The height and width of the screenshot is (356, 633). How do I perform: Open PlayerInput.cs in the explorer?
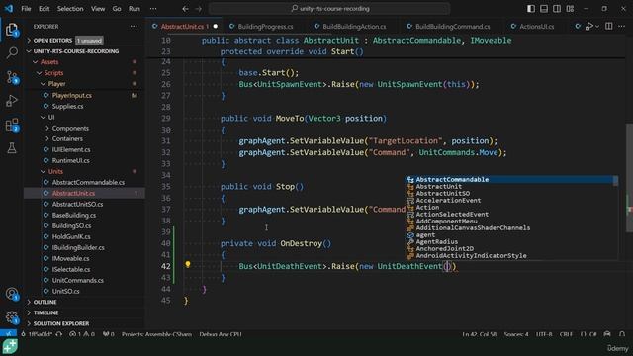click(72, 95)
